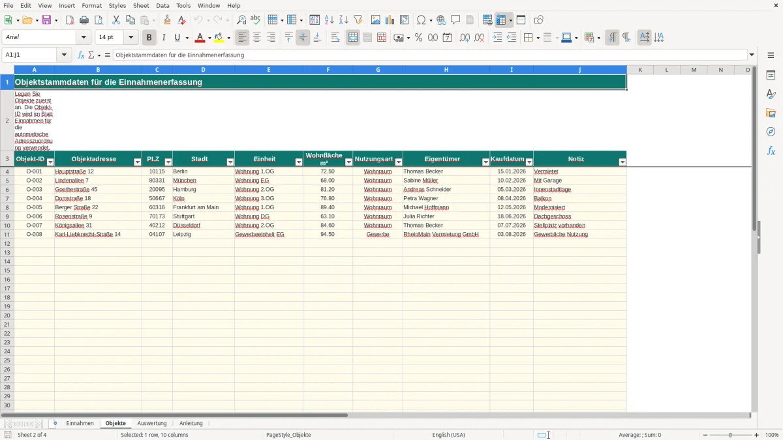Select cell containing Frankfurt am Main
The height and width of the screenshot is (440, 783).
tap(203, 207)
